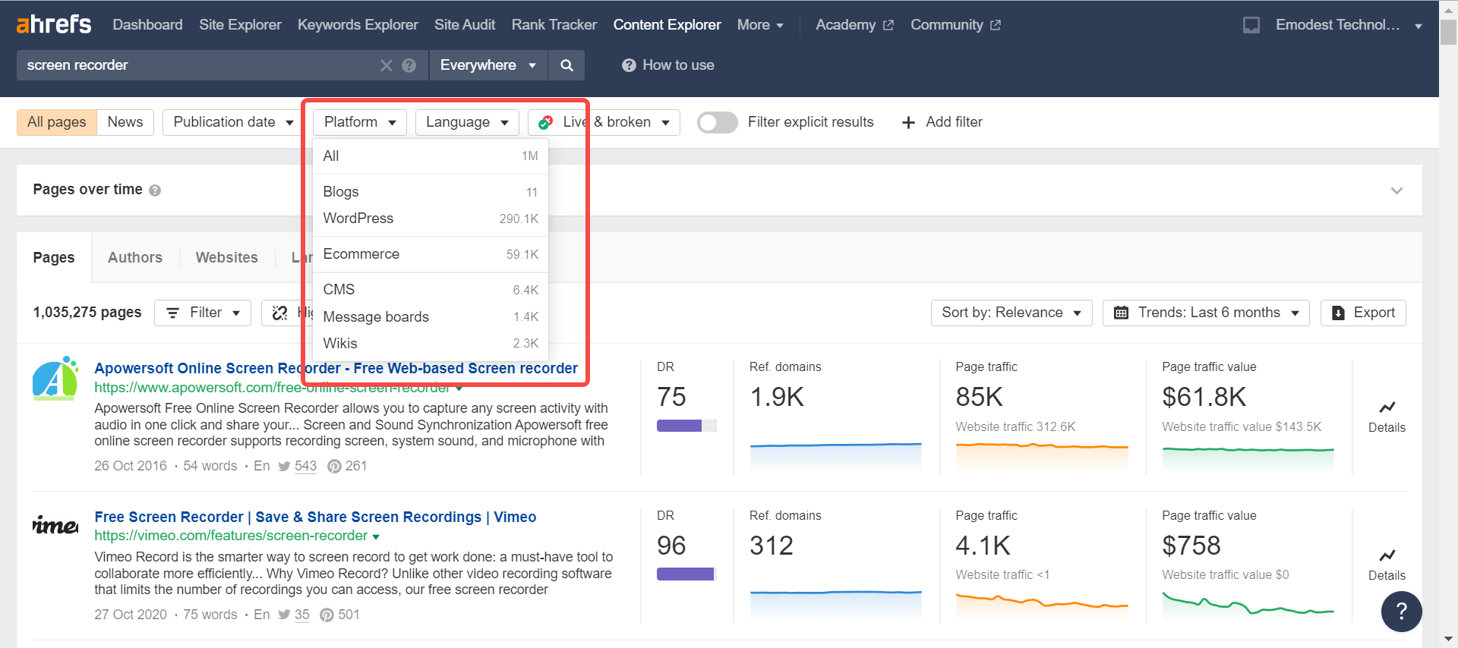Viewport: 1458px width, 648px height.
Task: Click the DR 96 rating bar
Action: (x=686, y=574)
